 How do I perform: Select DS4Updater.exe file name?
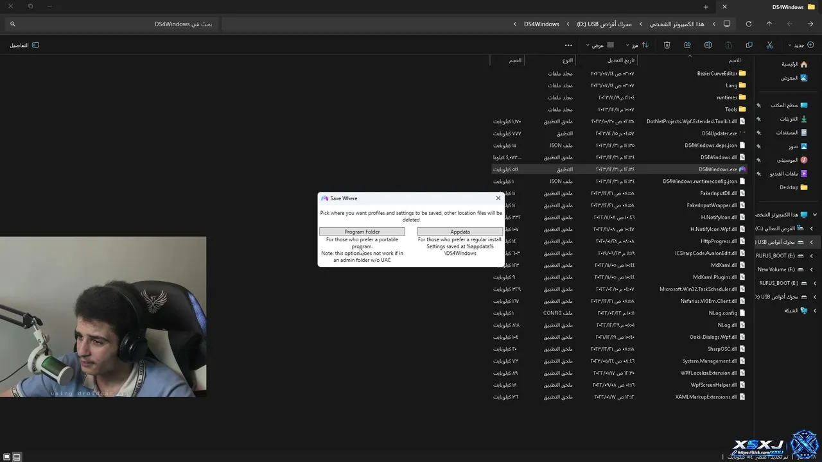[719, 133]
